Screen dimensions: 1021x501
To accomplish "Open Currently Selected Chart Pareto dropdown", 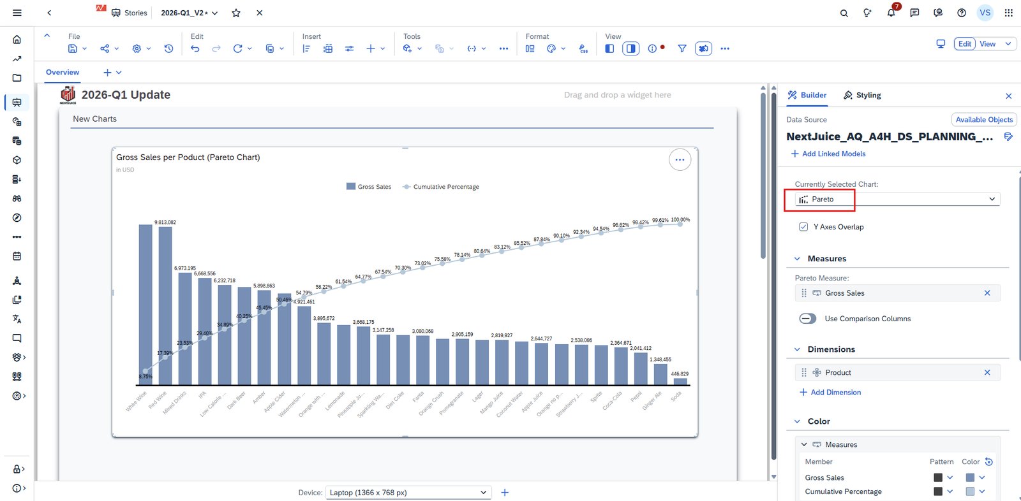I will (x=898, y=199).
